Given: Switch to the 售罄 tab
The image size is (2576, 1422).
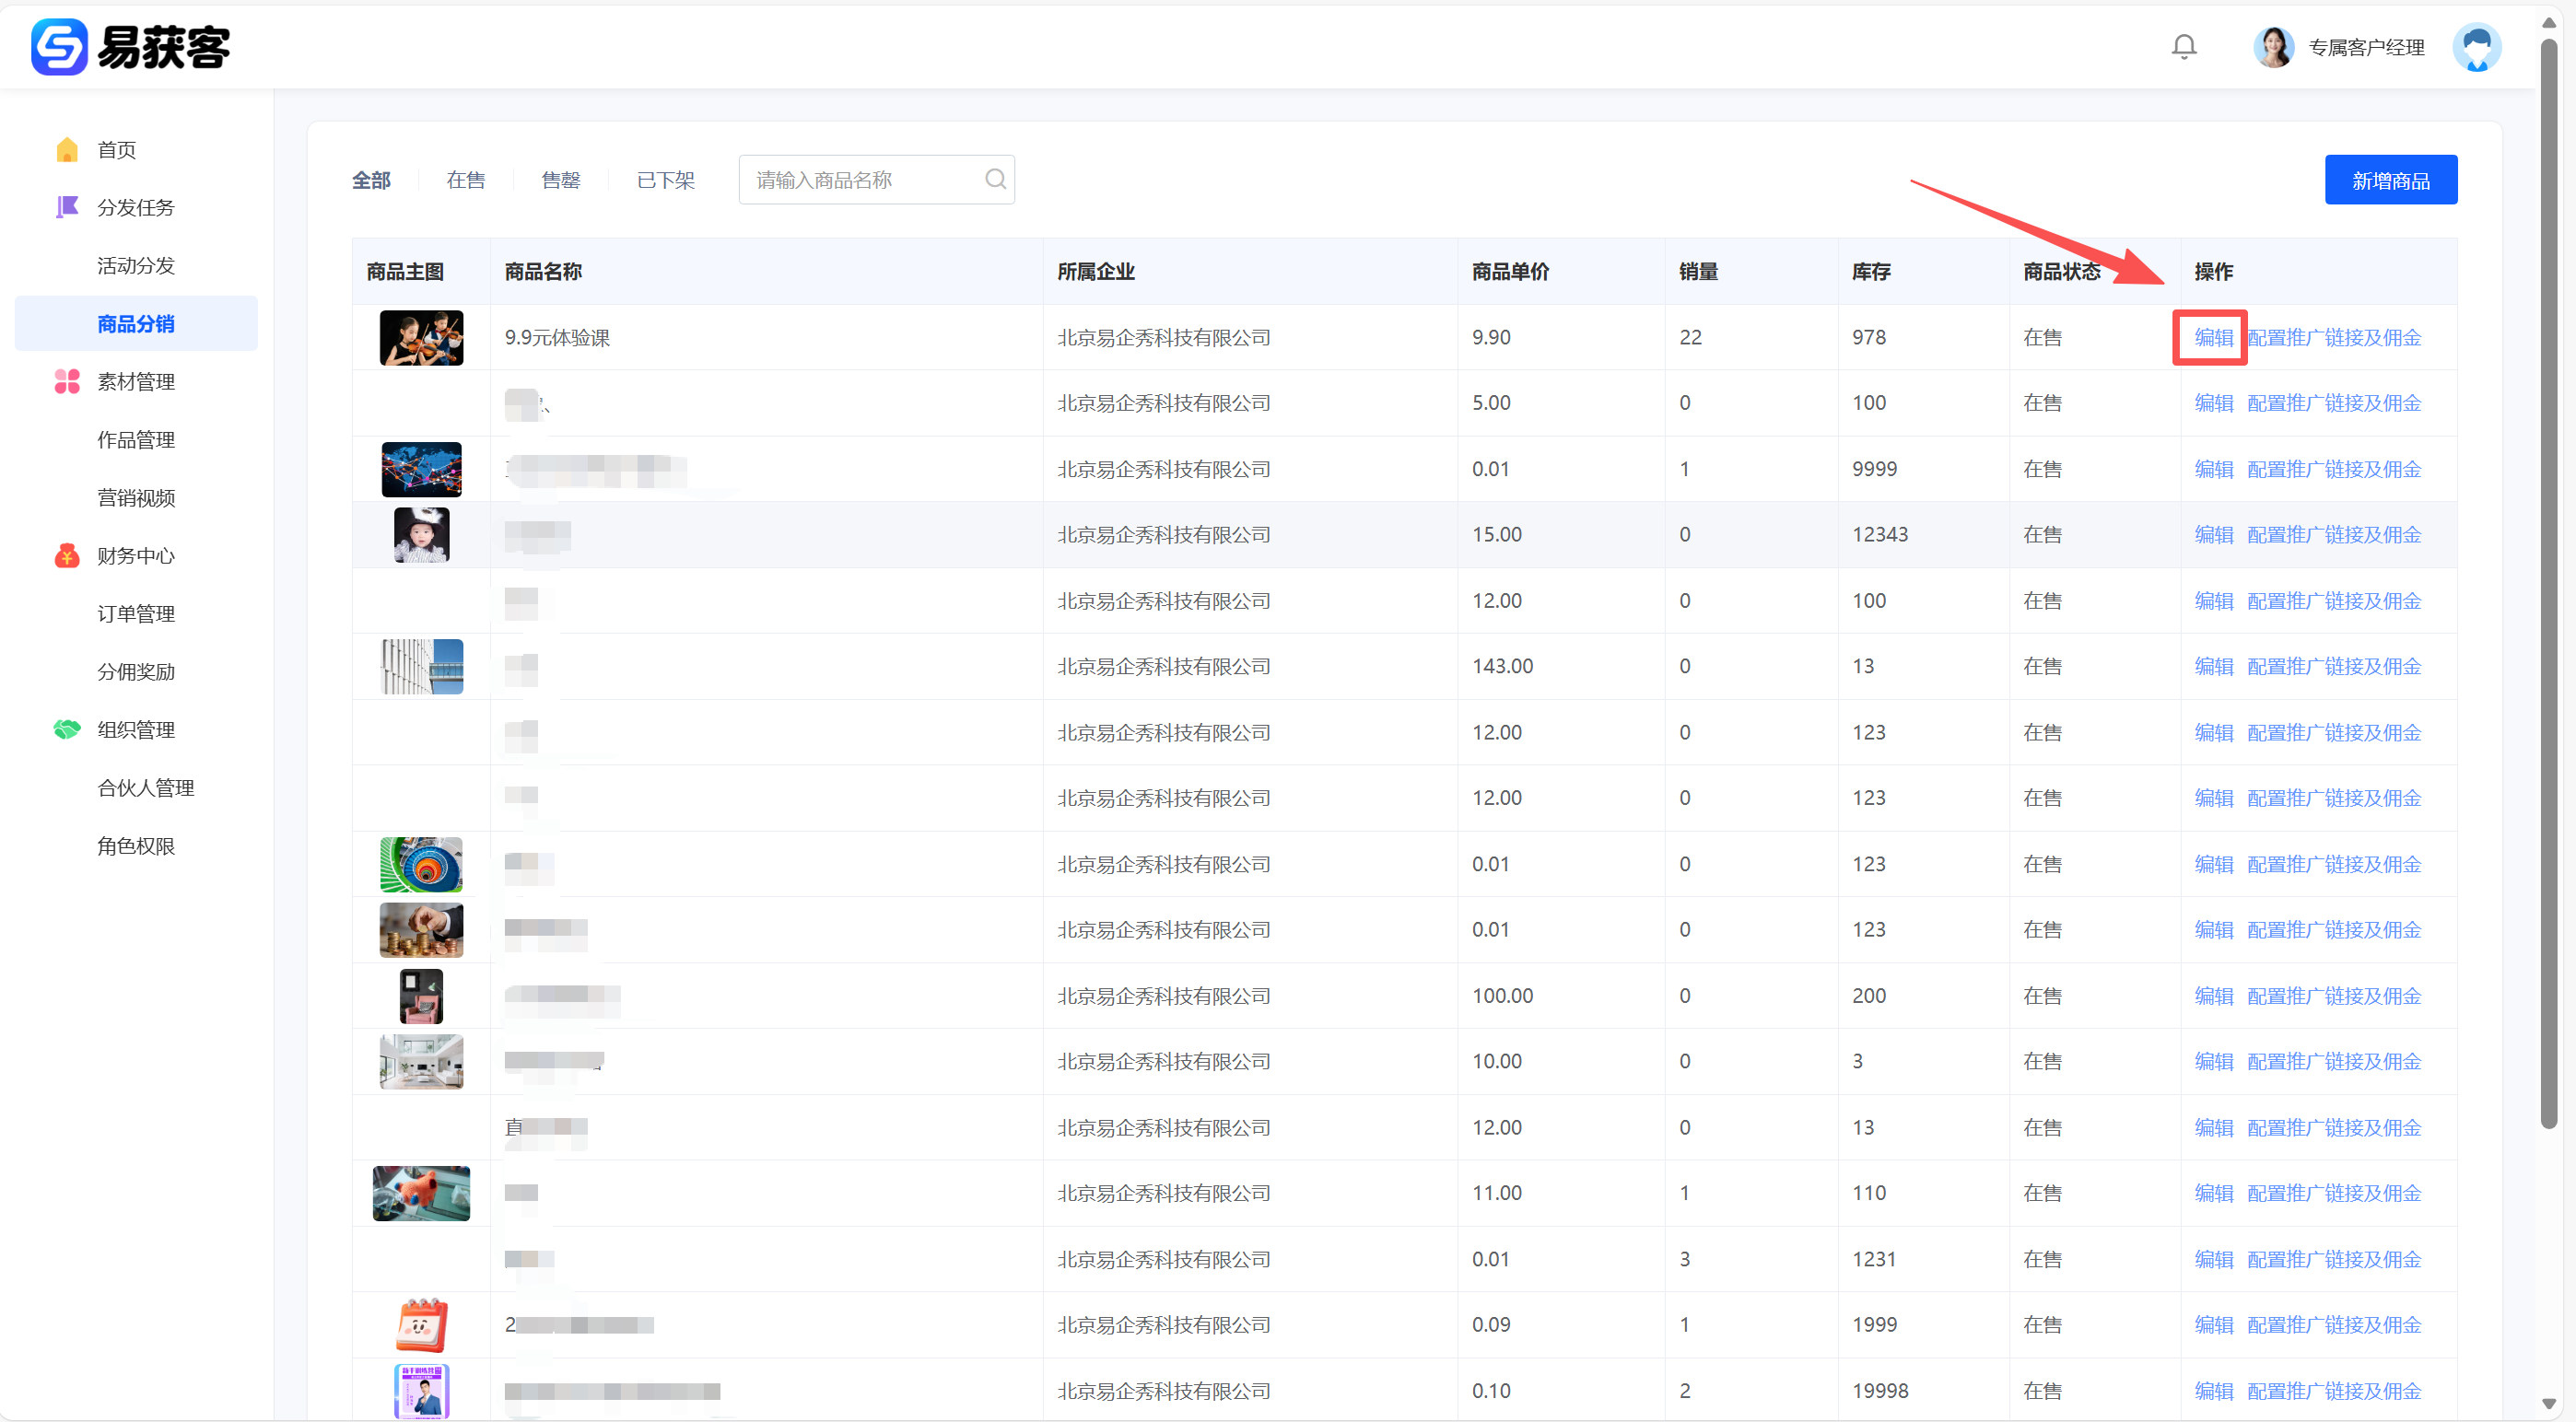Looking at the screenshot, I should tap(561, 180).
